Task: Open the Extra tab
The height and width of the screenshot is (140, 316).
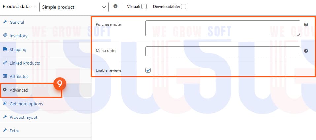Action: click(46, 131)
